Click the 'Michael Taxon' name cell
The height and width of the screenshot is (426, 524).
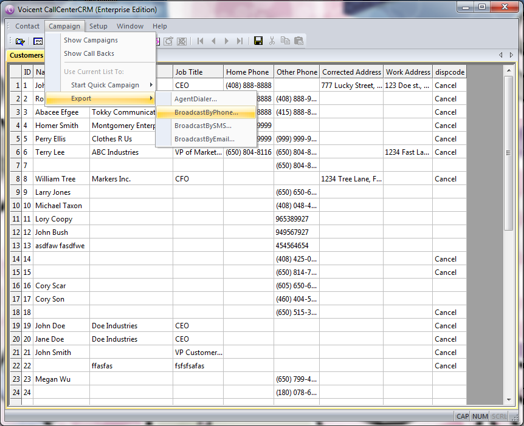[x=61, y=206]
